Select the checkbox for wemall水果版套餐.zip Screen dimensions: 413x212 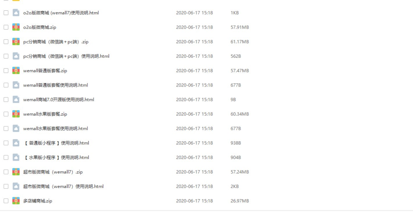coord(6,114)
